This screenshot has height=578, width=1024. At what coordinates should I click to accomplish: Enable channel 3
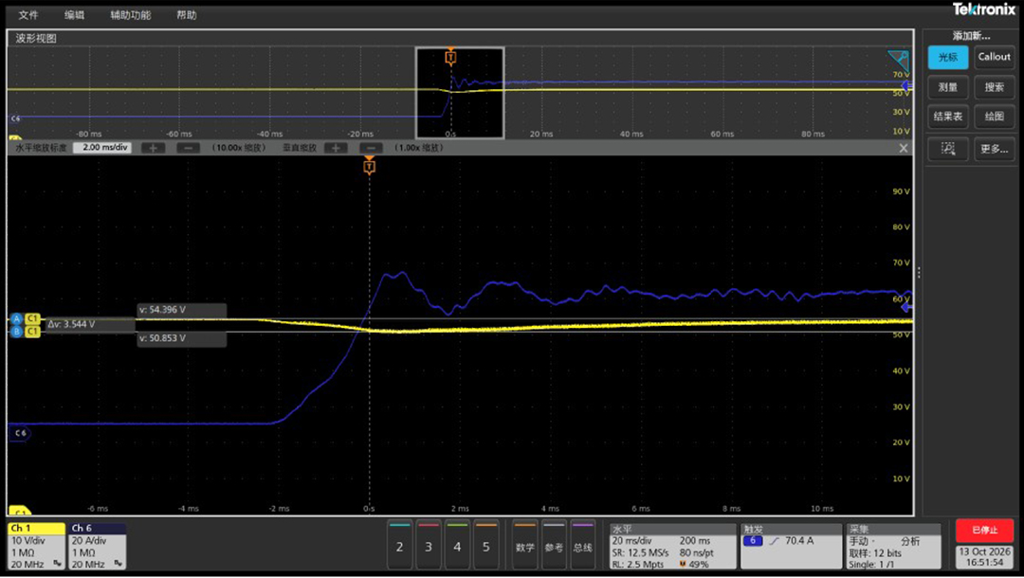click(429, 545)
